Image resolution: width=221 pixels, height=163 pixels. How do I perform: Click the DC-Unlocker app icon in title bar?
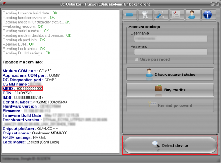click(3, 3)
